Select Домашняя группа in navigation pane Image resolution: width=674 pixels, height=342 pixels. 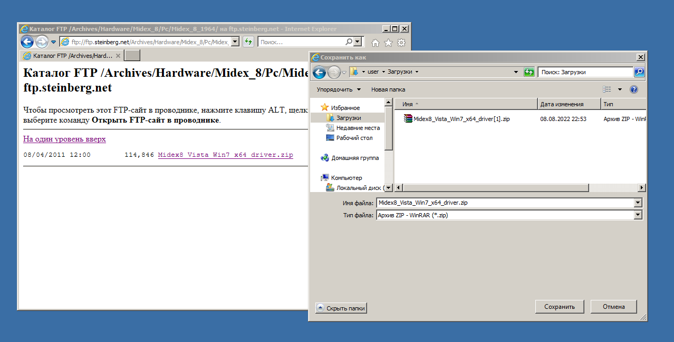pos(350,158)
